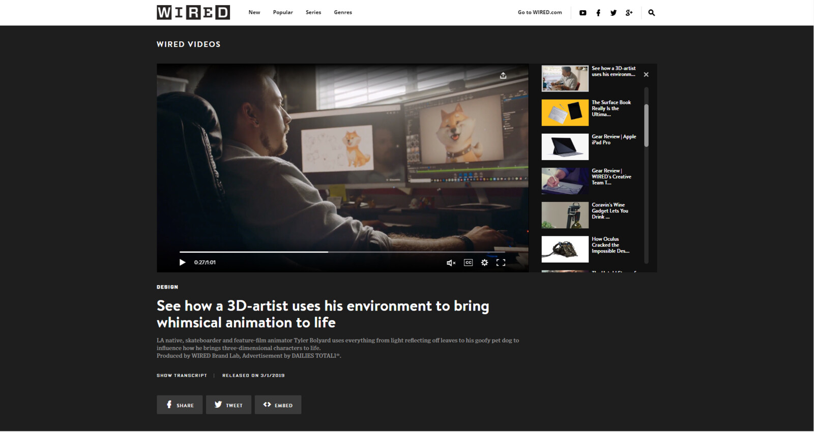814x432 pixels.
Task: Open the New menu item
Action: click(x=254, y=12)
